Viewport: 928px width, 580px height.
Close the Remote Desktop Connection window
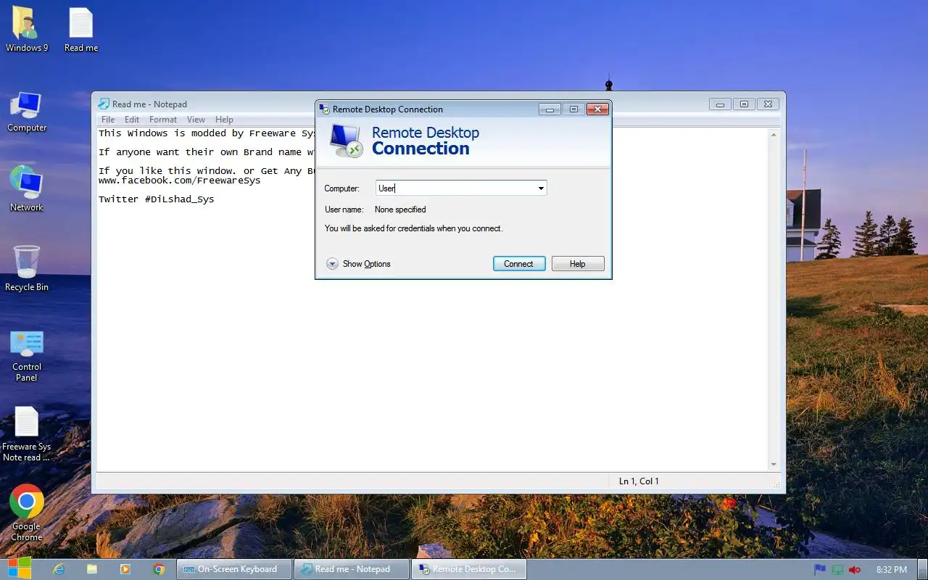click(597, 109)
